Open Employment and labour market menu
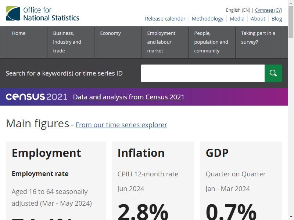This screenshot has width=294, height=220. pyautogui.click(x=165, y=43)
